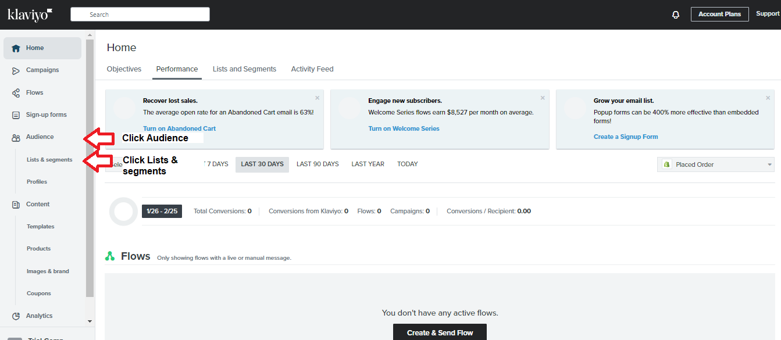The width and height of the screenshot is (781, 340).
Task: Click the Sign-up forms icon
Action: [16, 115]
